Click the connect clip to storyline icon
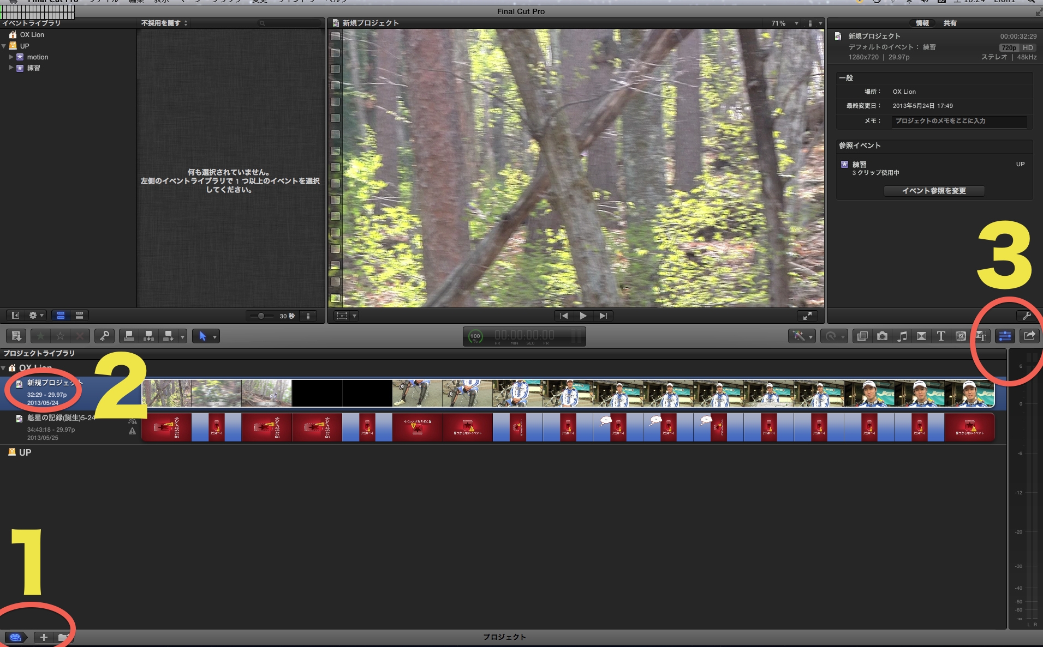Image resolution: width=1043 pixels, height=647 pixels. [129, 336]
